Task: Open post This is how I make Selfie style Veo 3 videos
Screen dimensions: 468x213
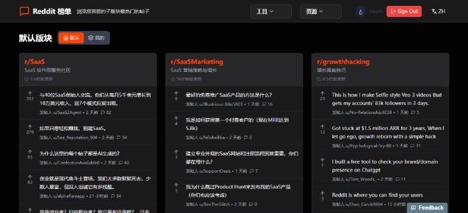Action: [x=387, y=99]
